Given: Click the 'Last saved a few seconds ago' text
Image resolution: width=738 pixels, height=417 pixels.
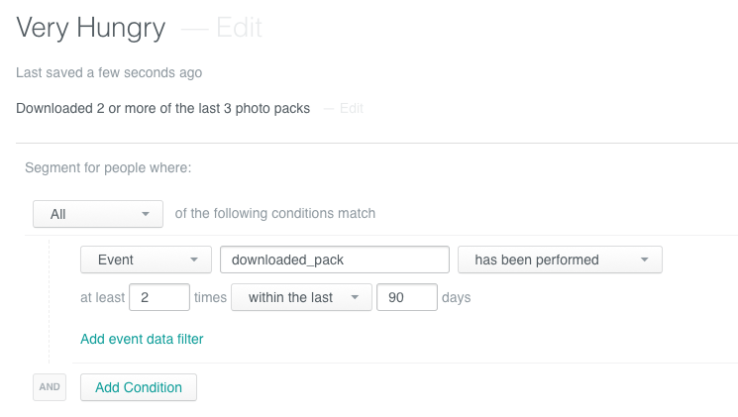Looking at the screenshot, I should pos(109,73).
